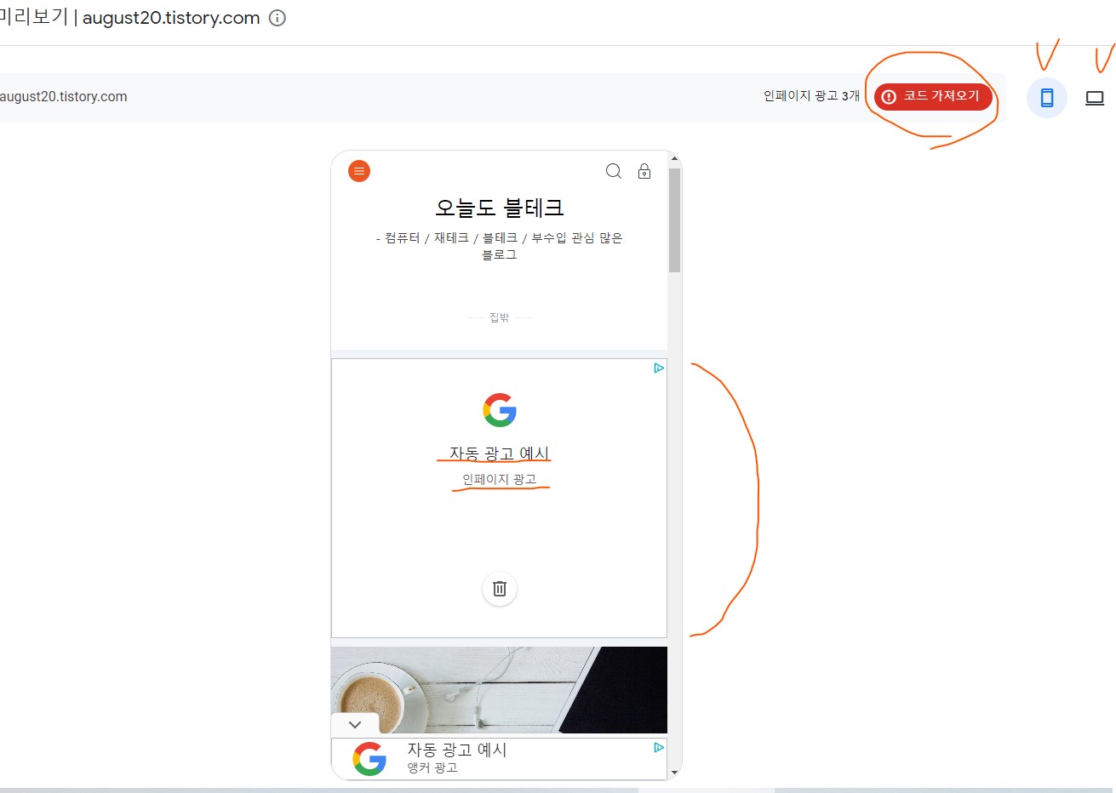Viewport: 1116px width, 793px height.
Task: Collapse the anchor ad with chevron
Action: pos(355,725)
